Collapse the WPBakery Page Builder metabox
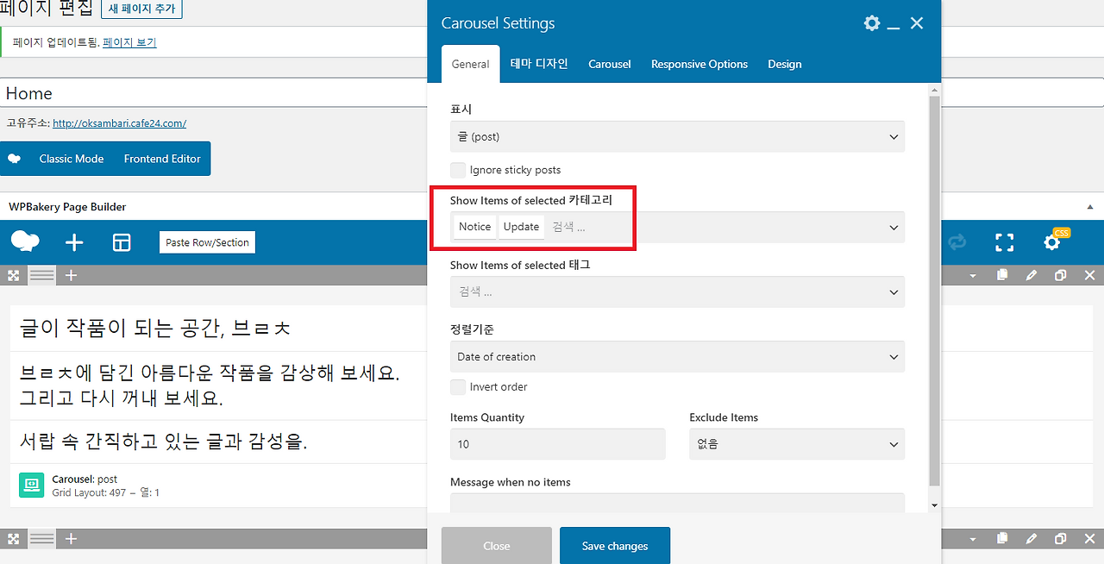 tap(1089, 207)
